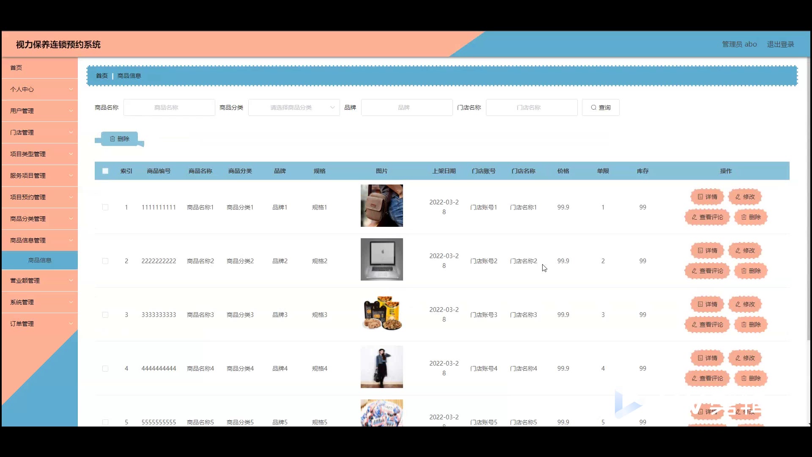Image resolution: width=812 pixels, height=457 pixels.
Task: Click the vertical page scrollbar
Action: (809, 199)
